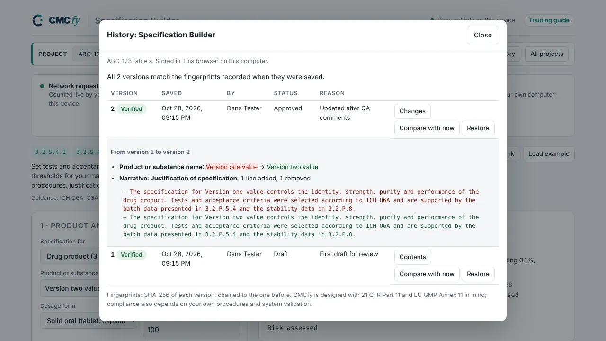606x341 pixels.
Task: Click 'Dana Tester' in the version 1 row
Action: pyautogui.click(x=244, y=254)
